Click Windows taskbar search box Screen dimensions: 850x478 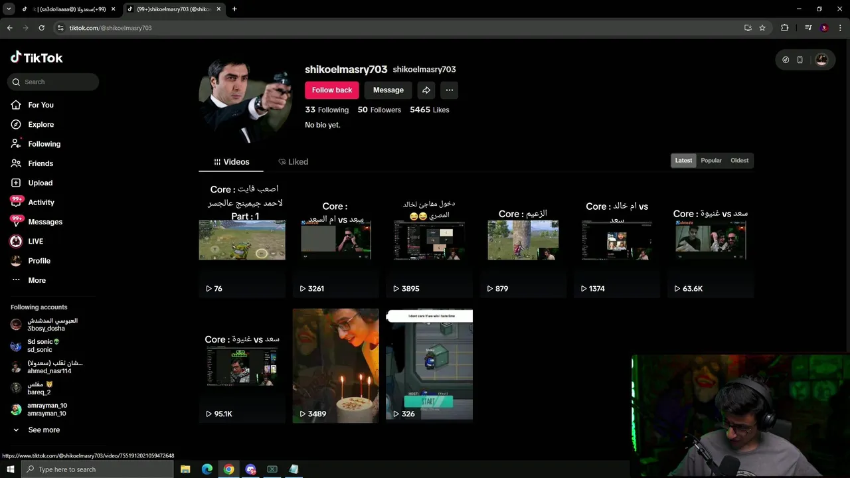point(98,469)
